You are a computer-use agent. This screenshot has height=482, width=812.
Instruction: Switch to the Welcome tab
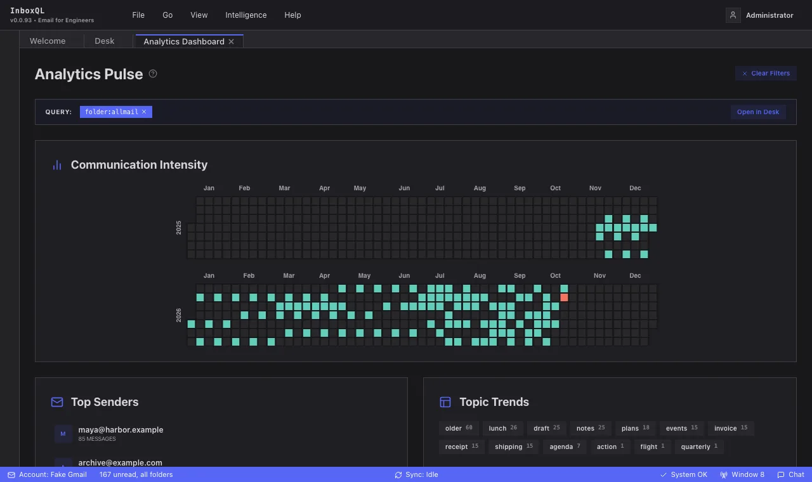(48, 41)
